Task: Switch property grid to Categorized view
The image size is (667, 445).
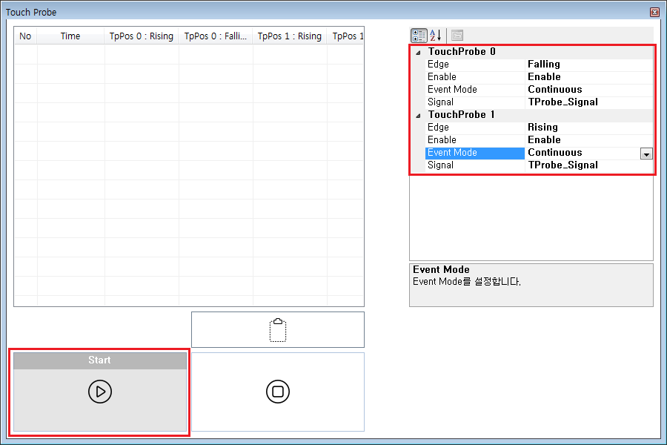Action: [419, 35]
